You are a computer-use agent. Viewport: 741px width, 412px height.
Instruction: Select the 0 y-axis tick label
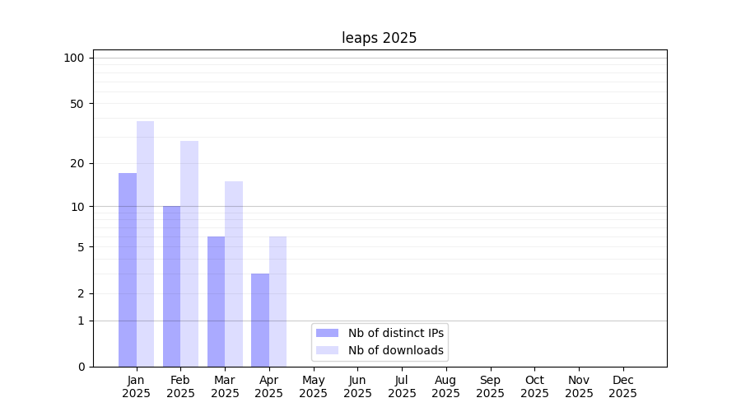pos(81,367)
